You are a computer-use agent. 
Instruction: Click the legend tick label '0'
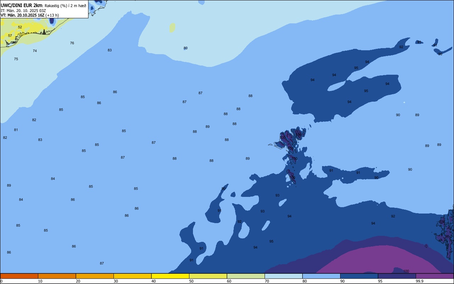coord(1,281)
